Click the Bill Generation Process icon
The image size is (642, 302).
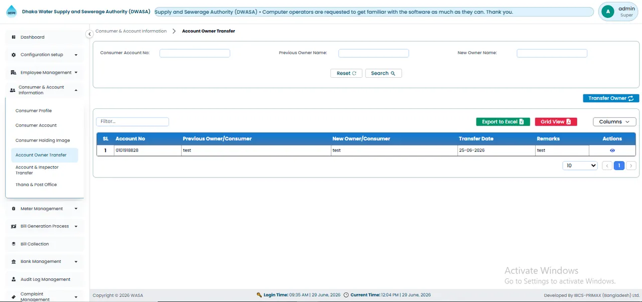tap(14, 226)
